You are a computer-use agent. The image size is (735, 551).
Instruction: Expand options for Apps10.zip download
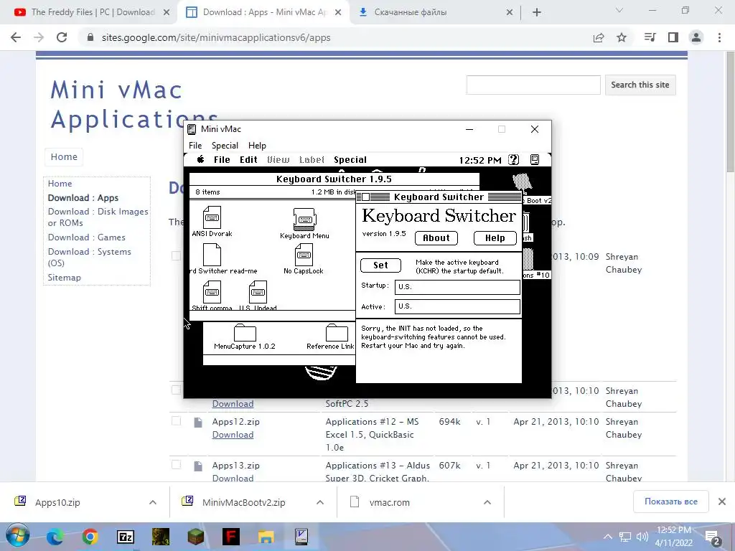[x=153, y=502]
